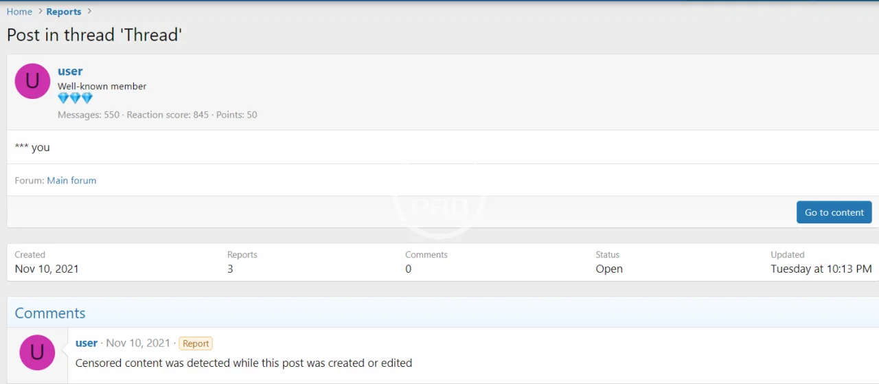
Task: Click the chevron after Home breadcrumb
Action: pyautogui.click(x=40, y=12)
